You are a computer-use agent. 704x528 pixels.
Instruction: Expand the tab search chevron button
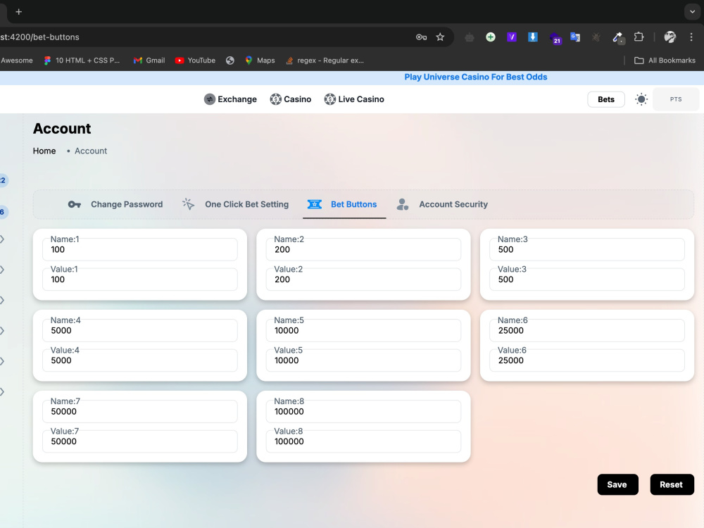(x=692, y=12)
